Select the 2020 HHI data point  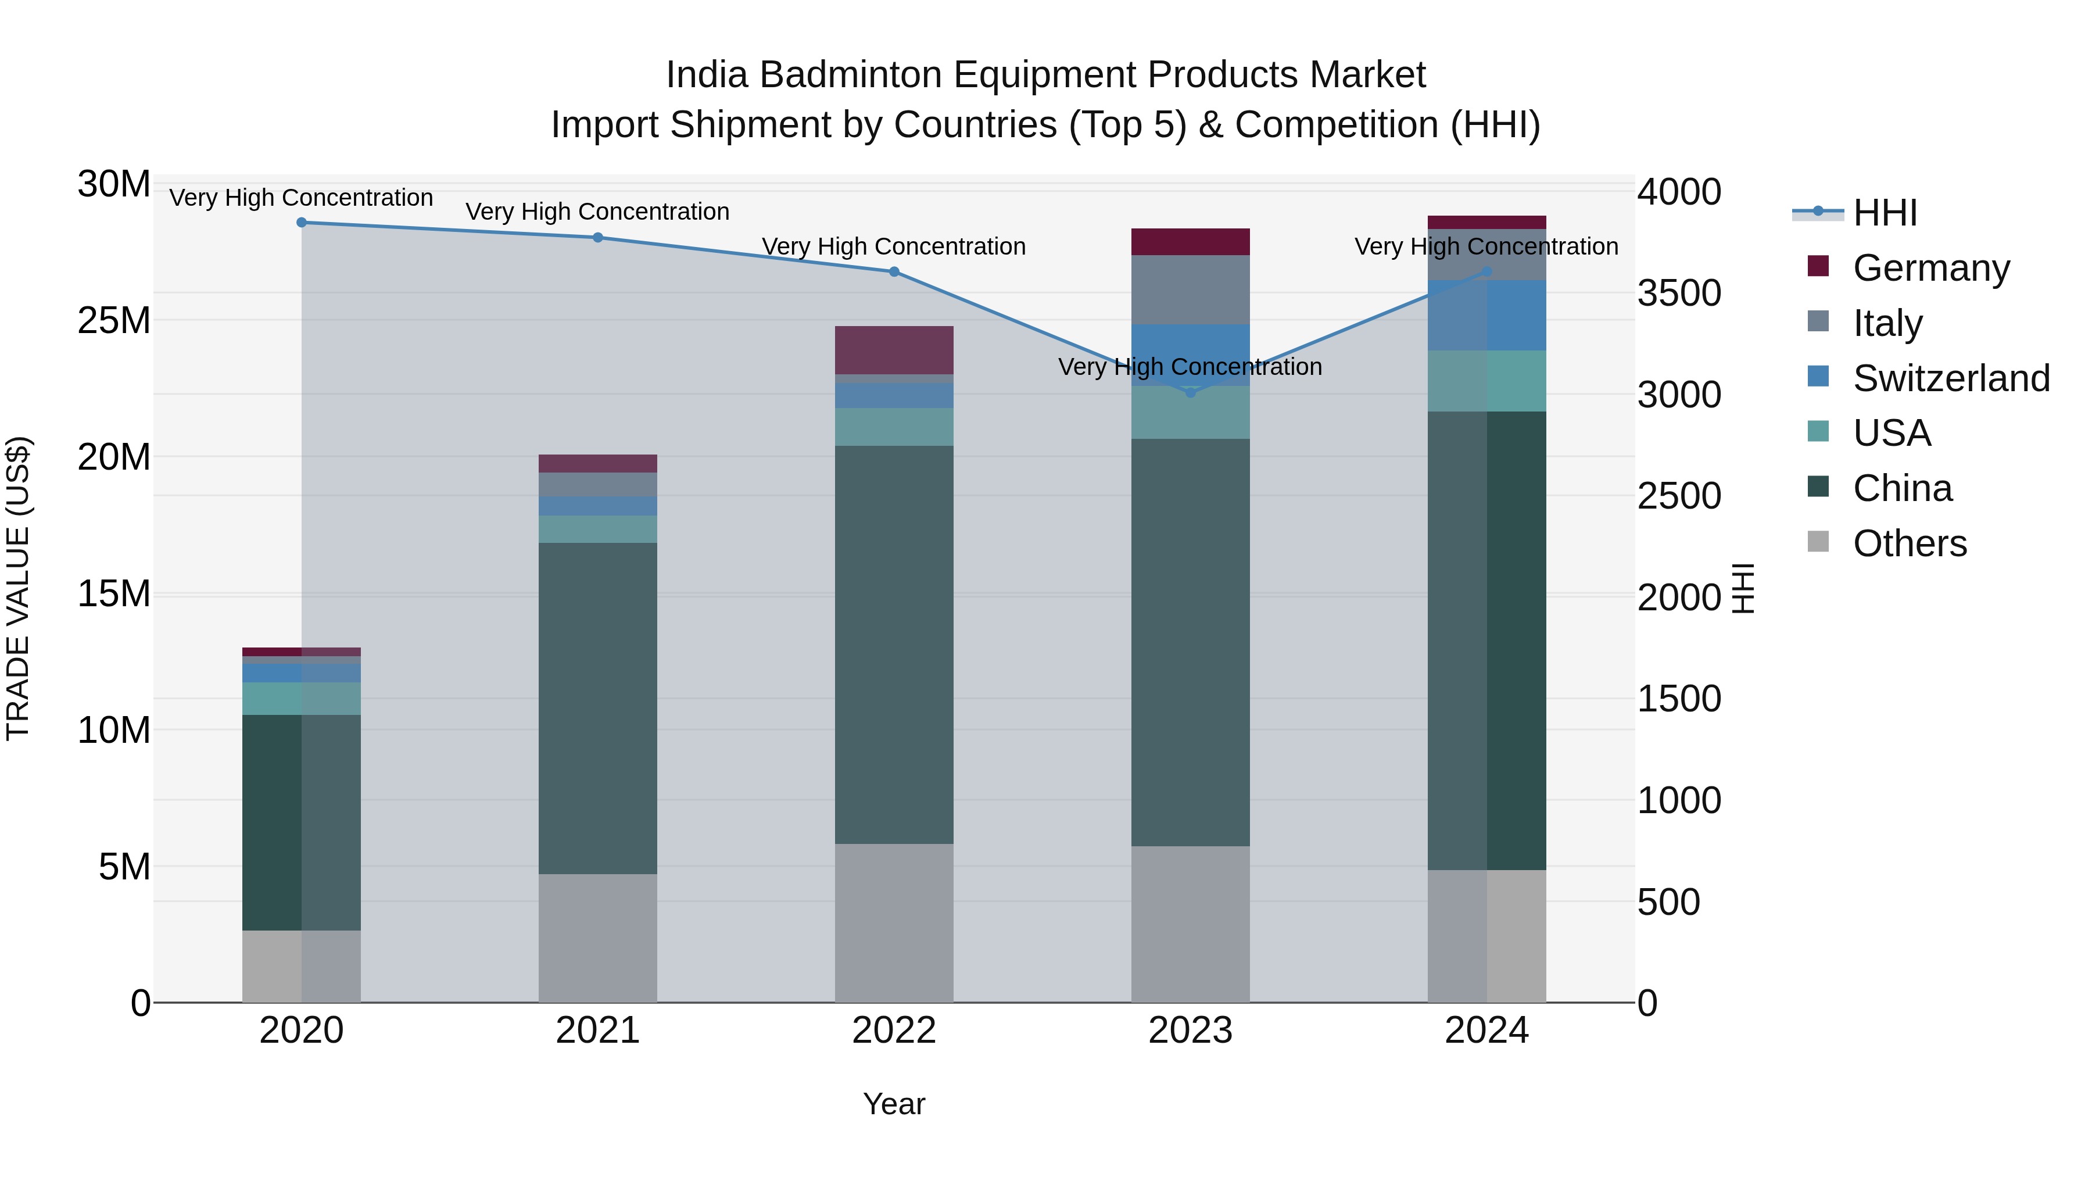click(301, 223)
